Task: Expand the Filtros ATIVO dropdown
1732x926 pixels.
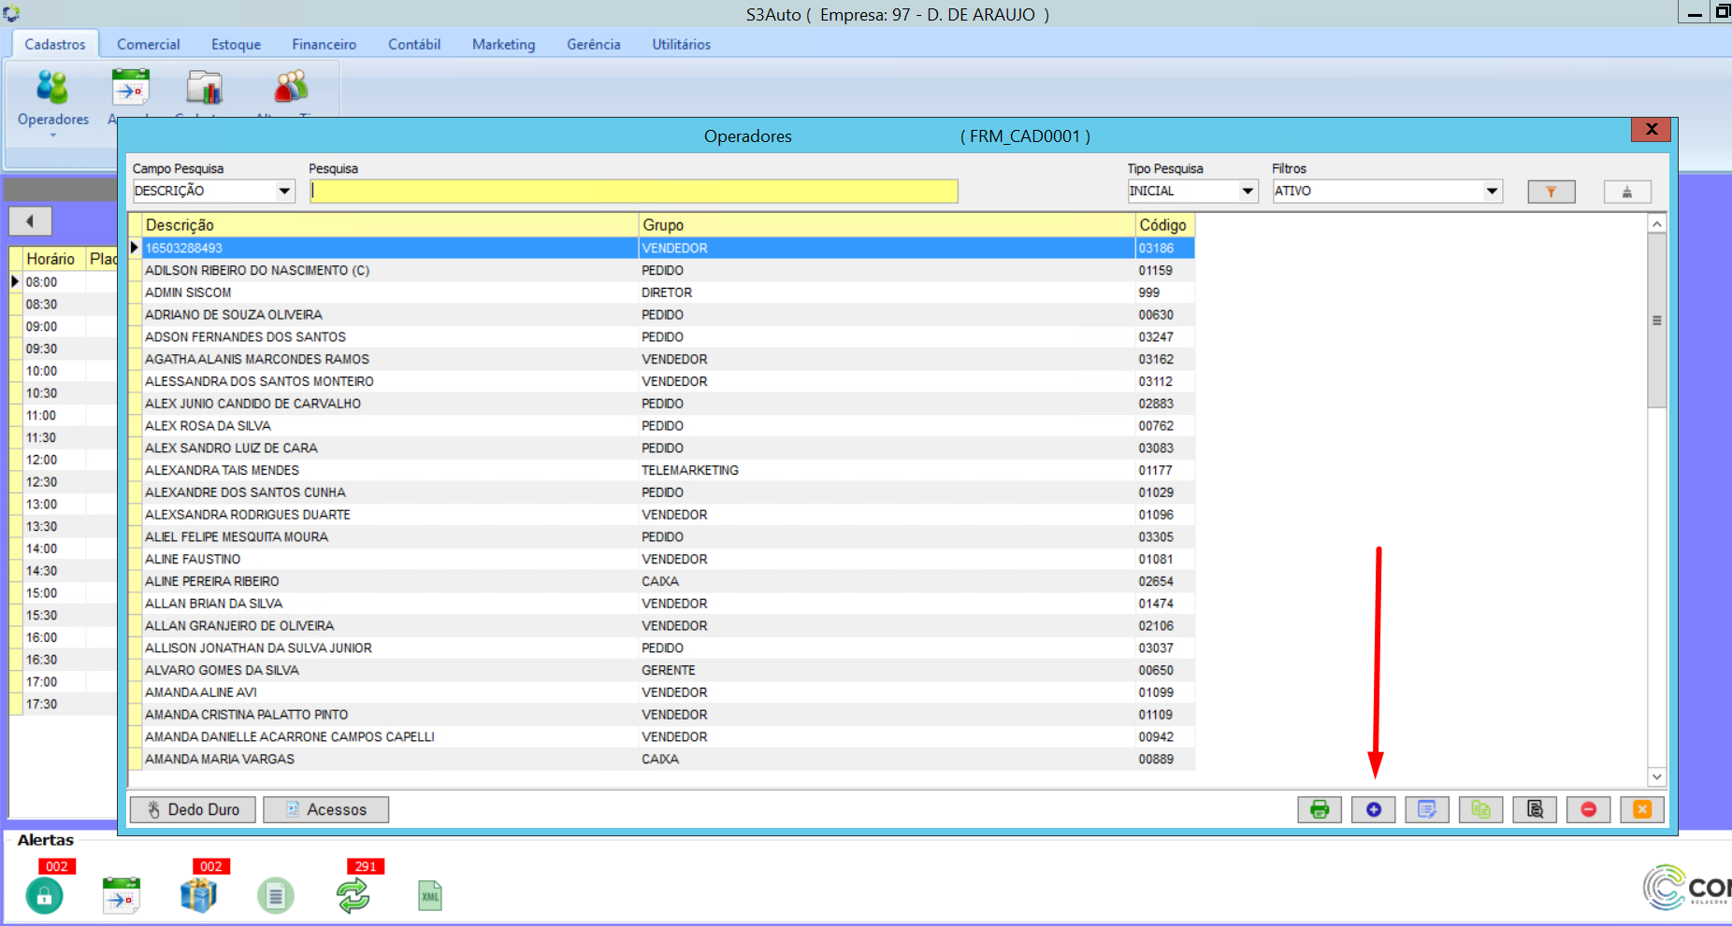Action: click(1492, 192)
